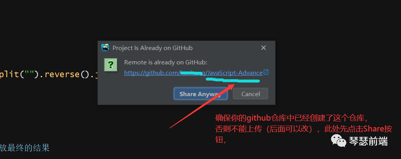Click the dialog title Project Is Already on GitHub

[x=153, y=48]
